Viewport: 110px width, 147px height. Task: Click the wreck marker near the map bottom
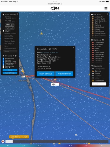point(76,135)
